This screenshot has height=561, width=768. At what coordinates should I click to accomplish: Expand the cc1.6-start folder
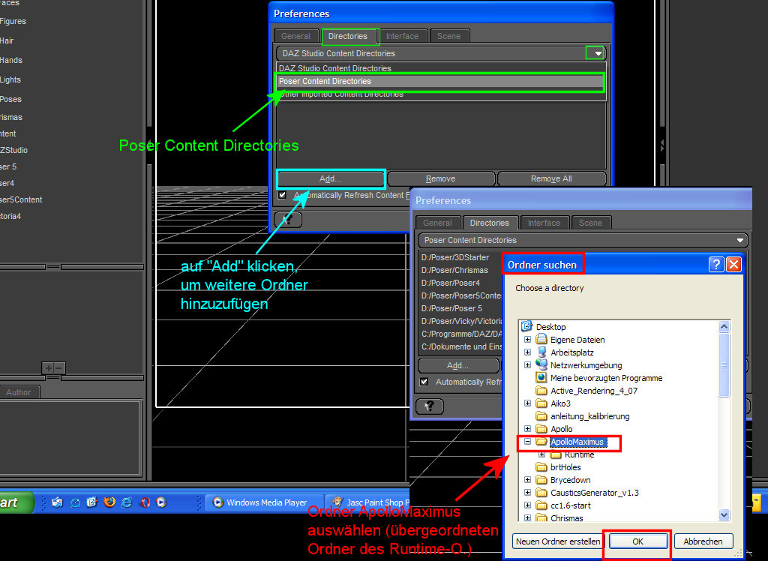pyautogui.click(x=527, y=505)
